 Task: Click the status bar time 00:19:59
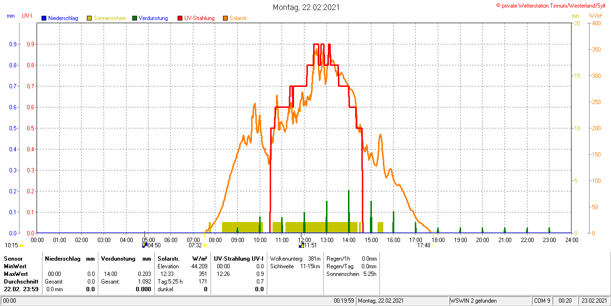[344, 301]
